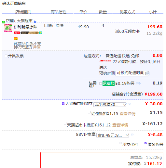Click the unit price 49.90

83,27
